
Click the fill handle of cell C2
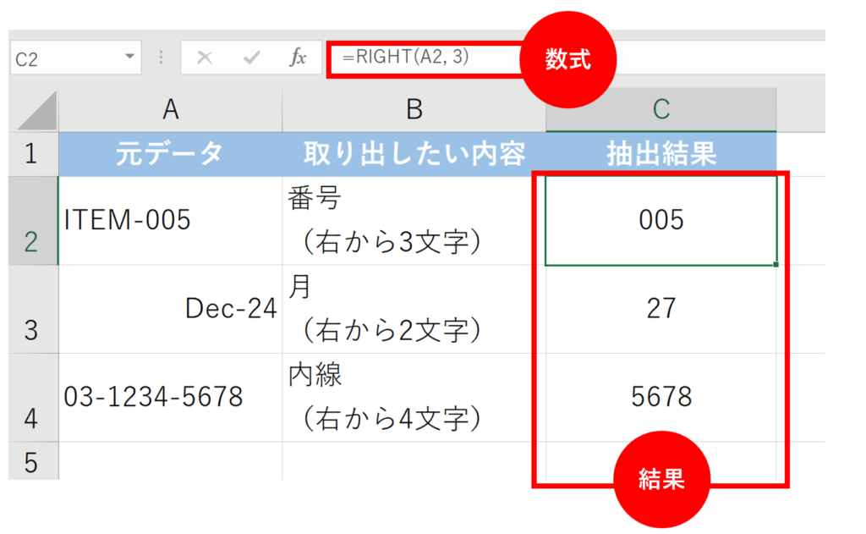click(x=776, y=264)
